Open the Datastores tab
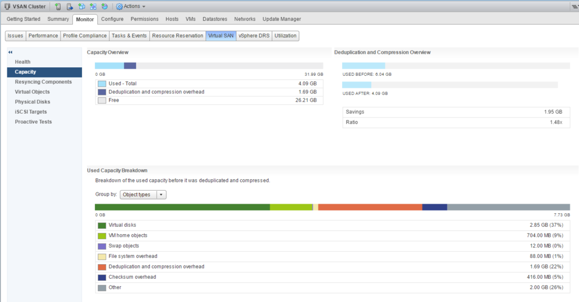The image size is (579, 302). (x=215, y=19)
